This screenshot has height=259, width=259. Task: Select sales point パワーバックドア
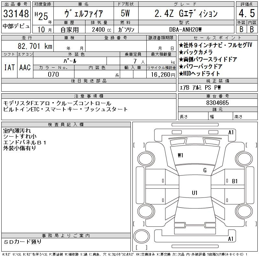[x=201, y=66]
